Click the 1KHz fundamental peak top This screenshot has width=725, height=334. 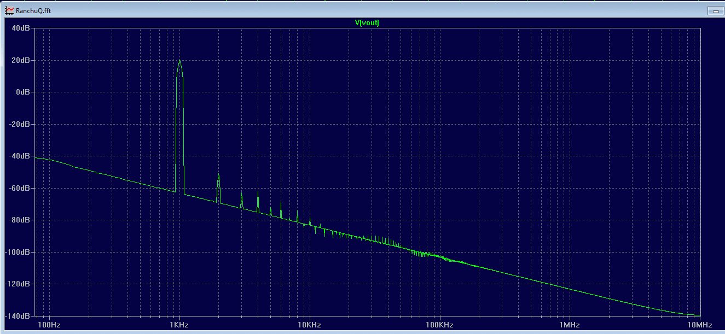coord(179,61)
